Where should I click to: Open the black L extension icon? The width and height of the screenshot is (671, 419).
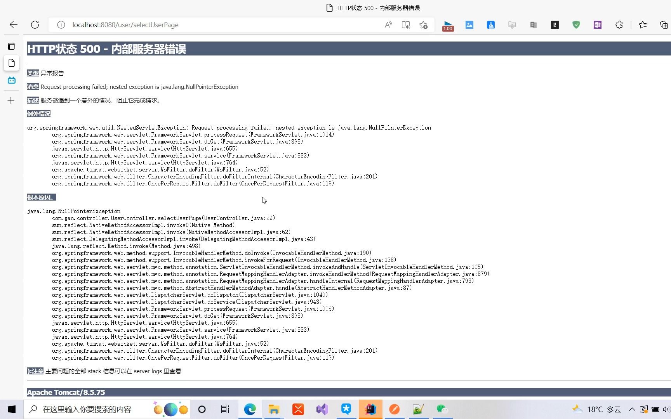[x=555, y=25]
